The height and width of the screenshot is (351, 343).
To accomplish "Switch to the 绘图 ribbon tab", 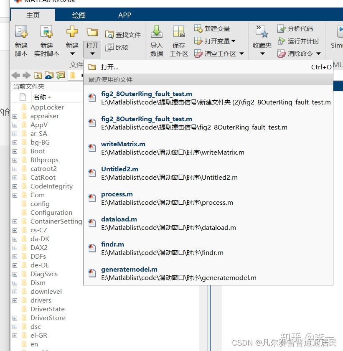I will tap(79, 15).
